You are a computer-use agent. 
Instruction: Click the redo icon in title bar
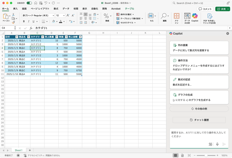(x=53, y=3)
